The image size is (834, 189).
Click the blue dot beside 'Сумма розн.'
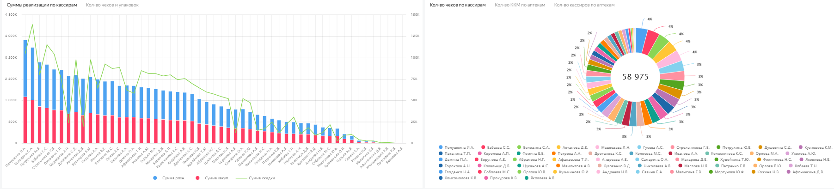pos(155,178)
